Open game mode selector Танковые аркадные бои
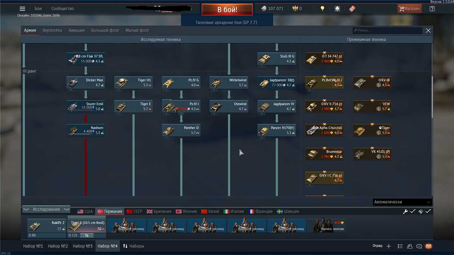The image size is (454, 255). (x=226, y=23)
